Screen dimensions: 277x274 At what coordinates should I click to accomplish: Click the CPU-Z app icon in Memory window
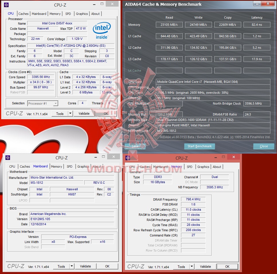click(128, 158)
